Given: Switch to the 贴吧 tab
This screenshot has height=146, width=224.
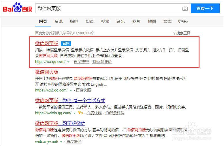Looking at the screenshot, I should point(74,21).
